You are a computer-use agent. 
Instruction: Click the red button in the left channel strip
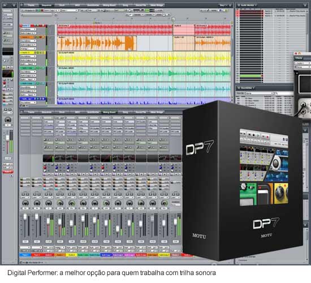[x=8, y=171]
